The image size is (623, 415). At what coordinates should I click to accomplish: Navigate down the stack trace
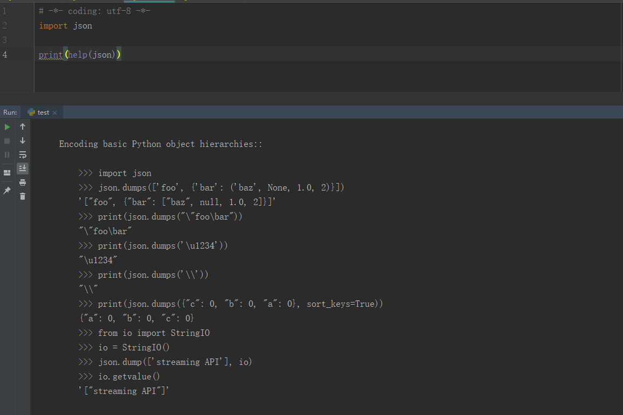click(23, 142)
